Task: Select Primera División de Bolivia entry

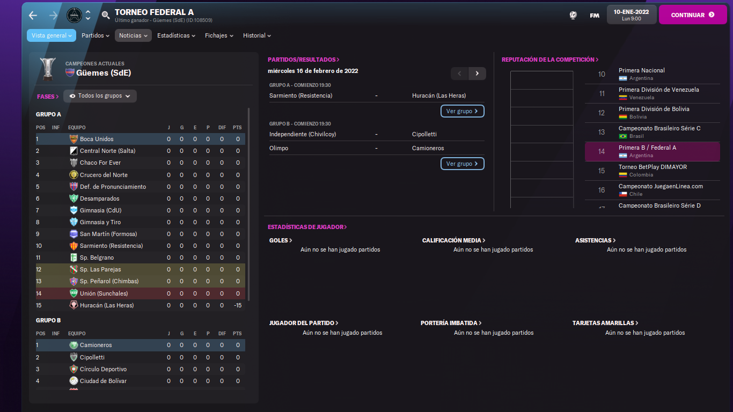Action: (x=653, y=113)
